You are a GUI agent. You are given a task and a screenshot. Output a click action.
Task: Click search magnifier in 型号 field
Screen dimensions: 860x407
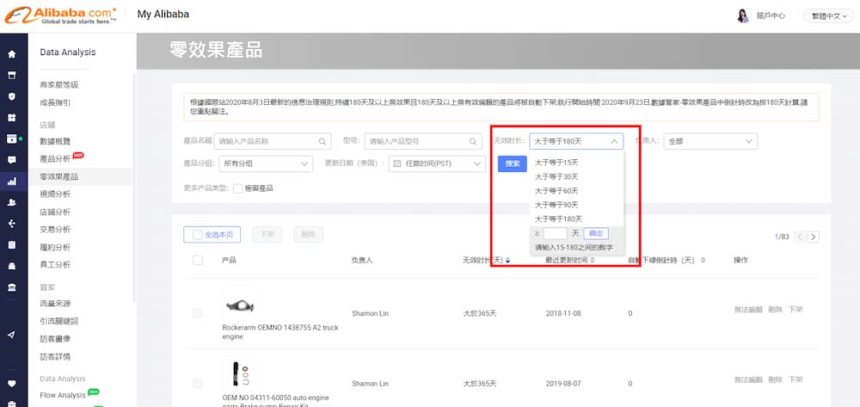pyautogui.click(x=473, y=141)
